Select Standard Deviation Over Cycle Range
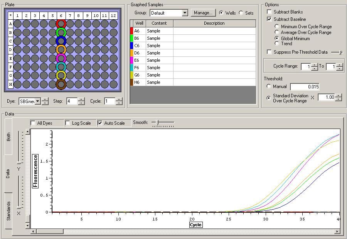 [x=269, y=98]
